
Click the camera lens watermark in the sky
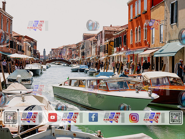pyautogui.click(x=93, y=25)
